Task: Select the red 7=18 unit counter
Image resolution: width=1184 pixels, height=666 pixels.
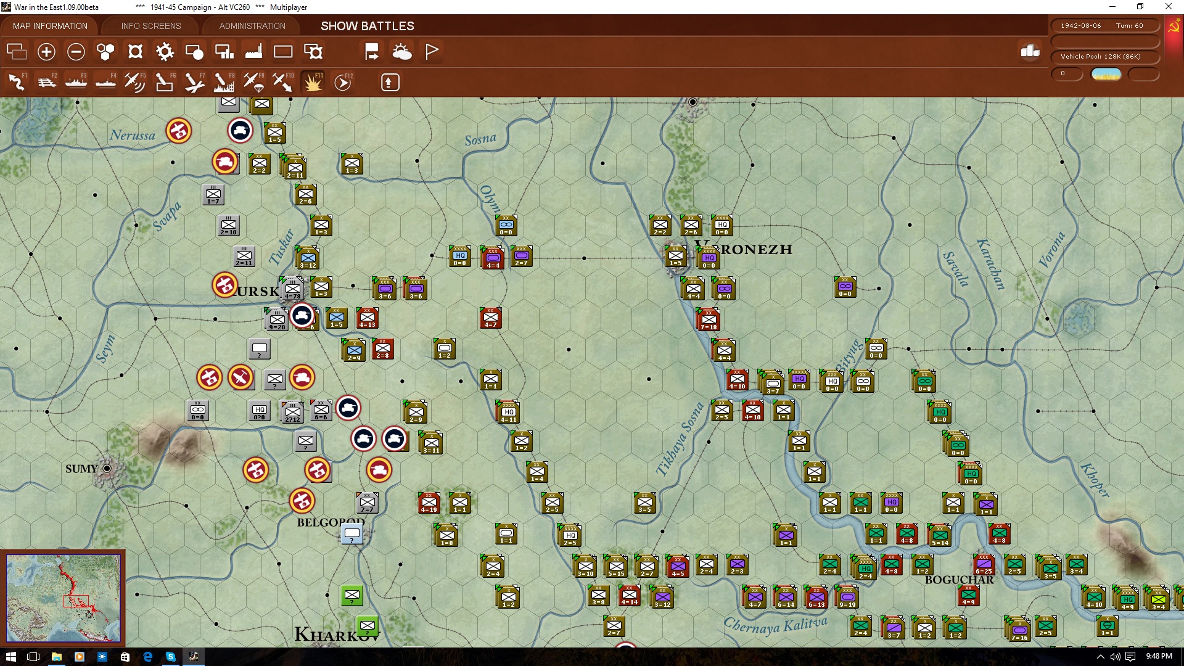Action: pyautogui.click(x=709, y=320)
